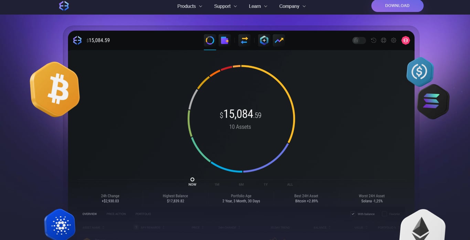Open the Settings gear in the wallet
Screen dimensions: 470x240
point(394,40)
